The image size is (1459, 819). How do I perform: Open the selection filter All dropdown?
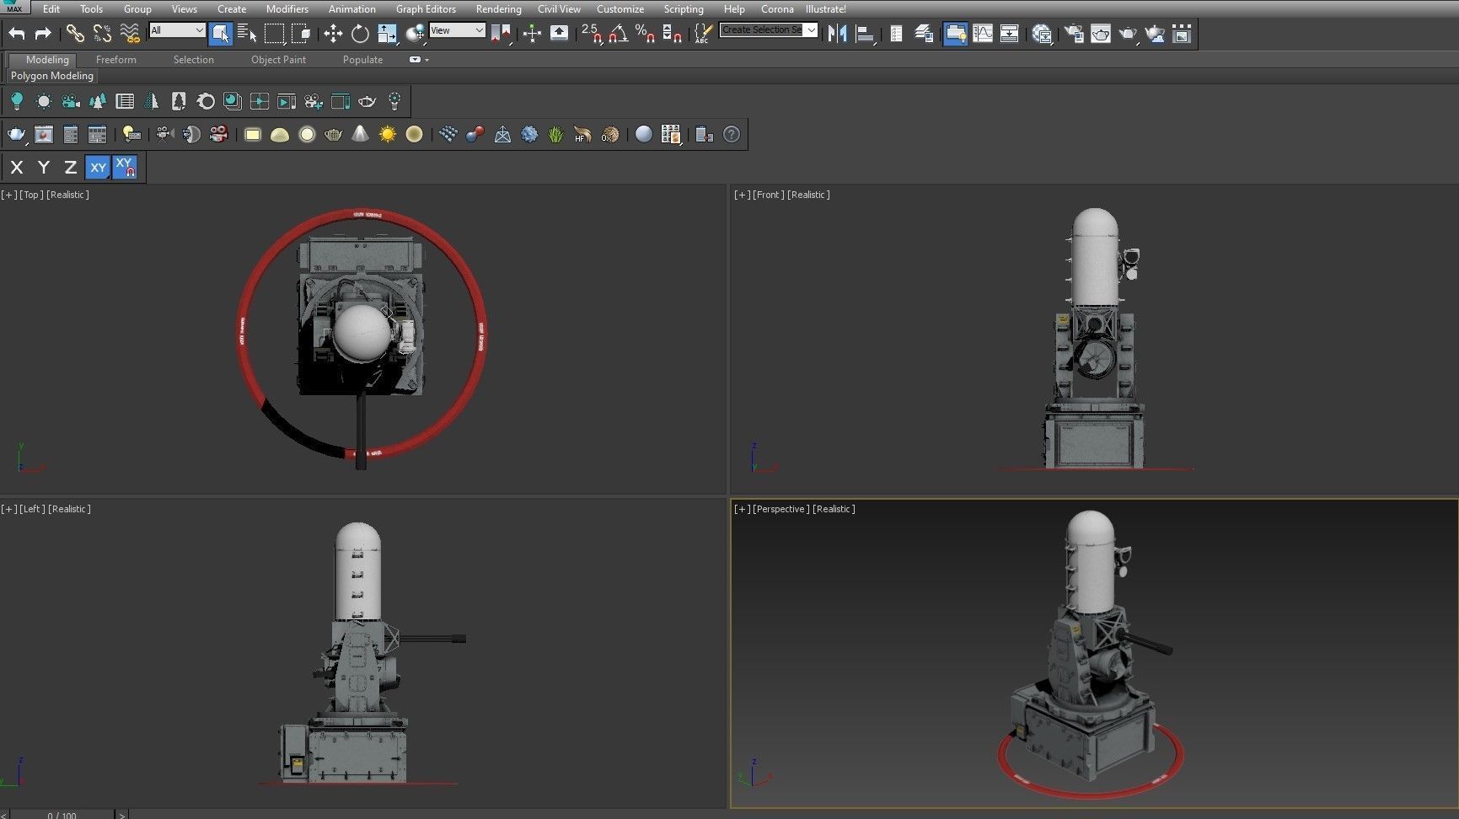[177, 30]
